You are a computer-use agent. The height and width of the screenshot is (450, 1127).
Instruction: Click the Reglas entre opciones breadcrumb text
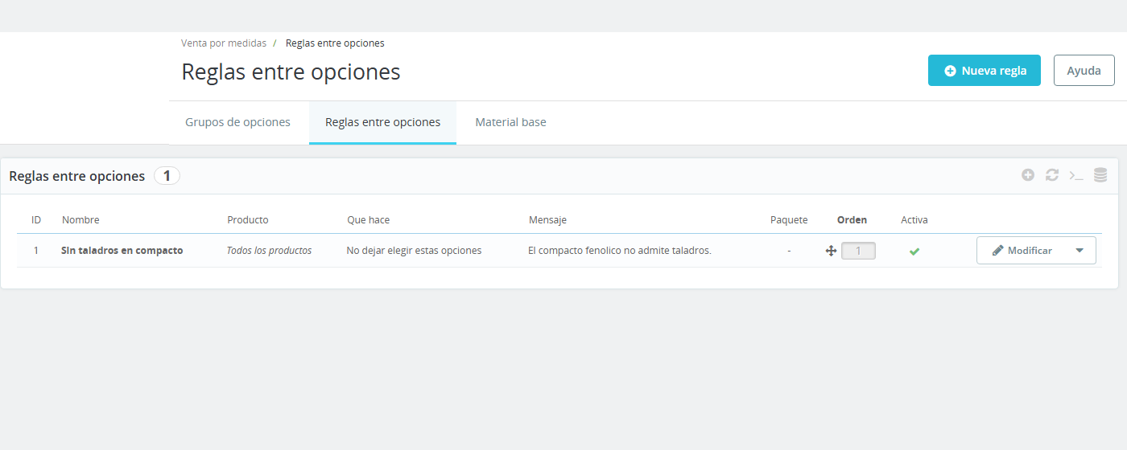click(335, 43)
